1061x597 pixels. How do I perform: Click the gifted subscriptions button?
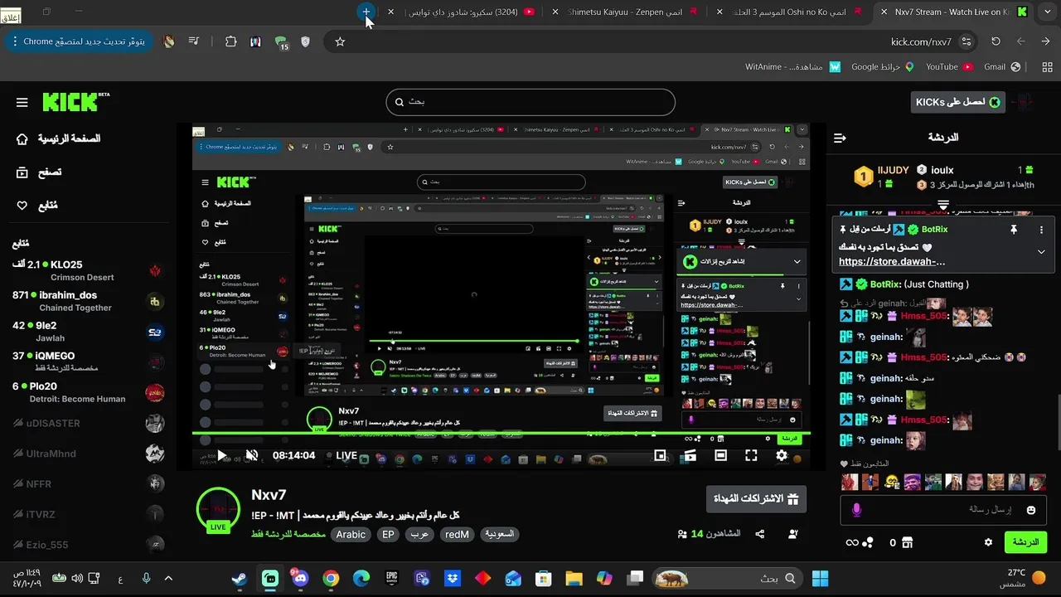[756, 499]
